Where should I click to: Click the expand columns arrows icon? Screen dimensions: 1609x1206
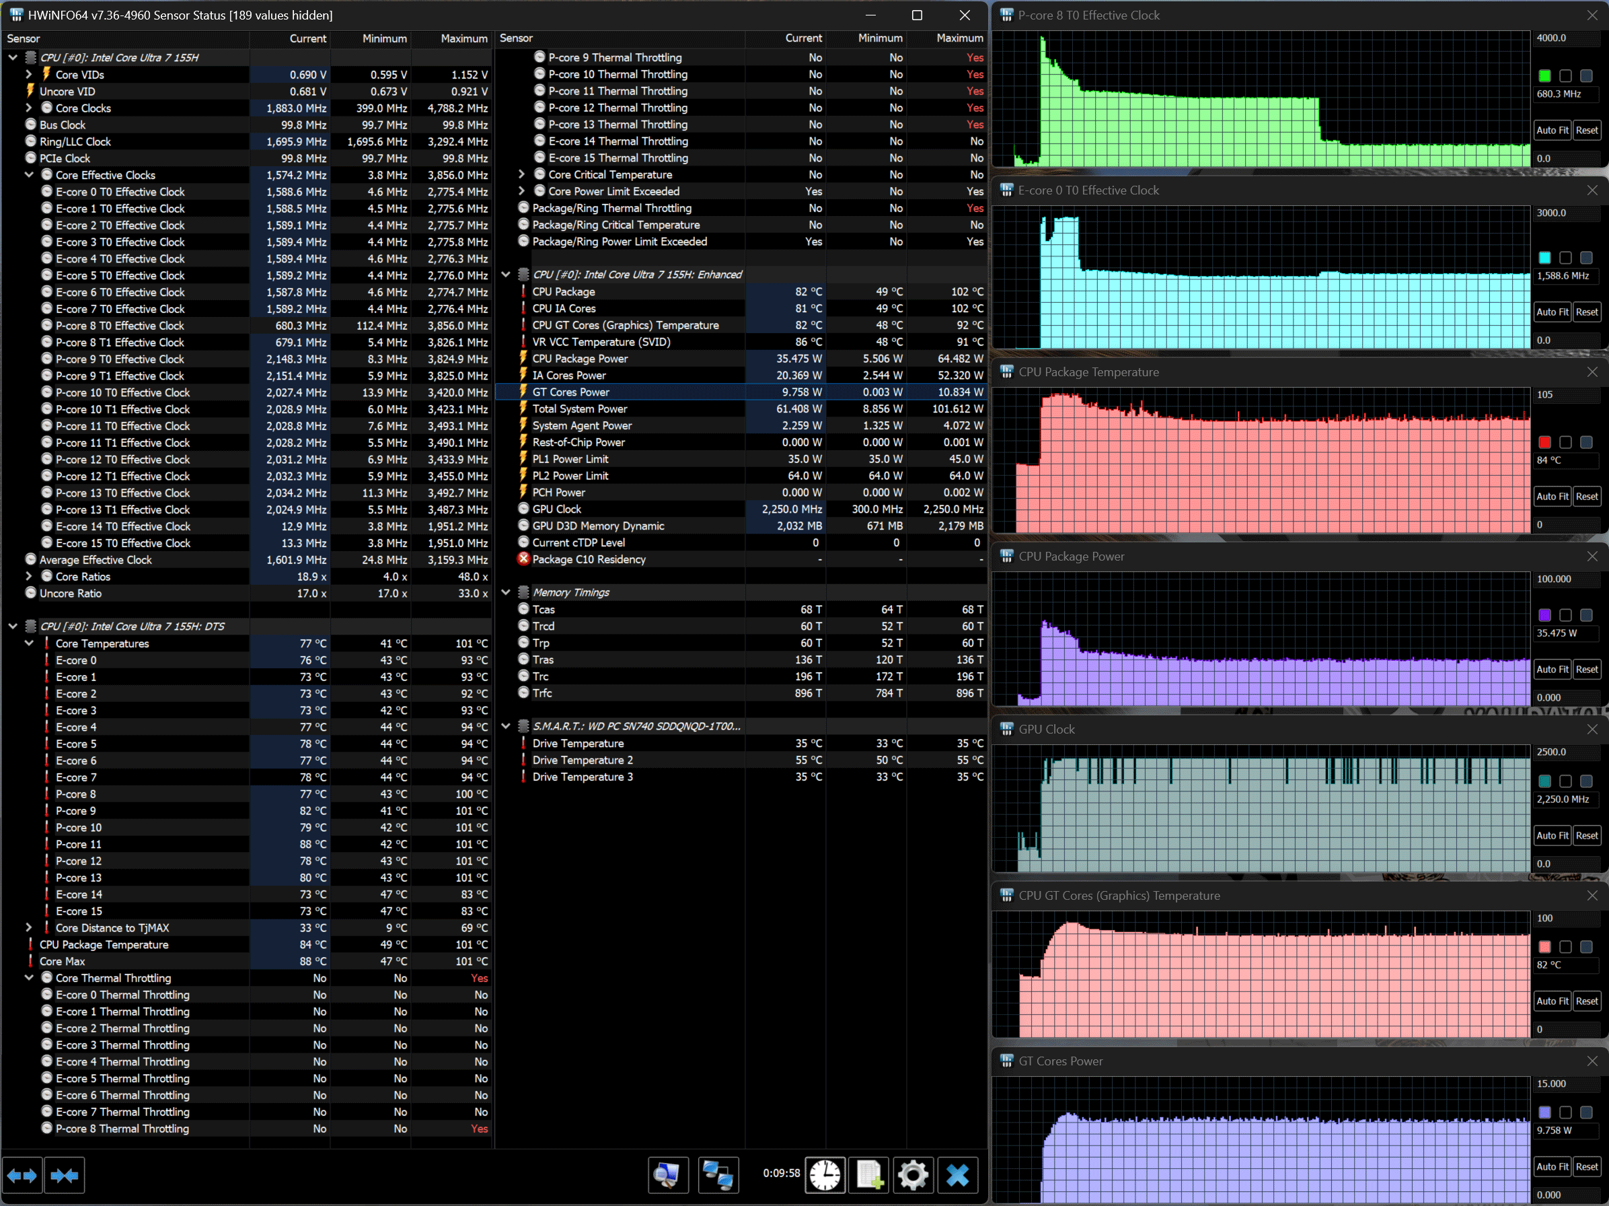point(22,1174)
